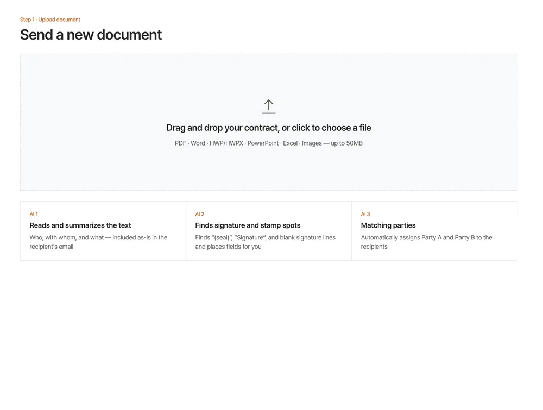The width and height of the screenshot is (543, 410).
Task: Click the 'Finds "(seal)", "Signature"' description
Action: (x=266, y=242)
